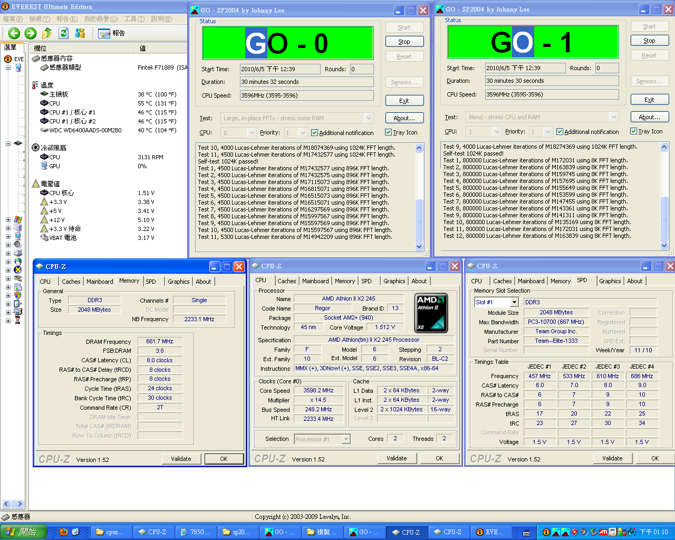Select the EVEREST root node icon in tree

pos(8,59)
